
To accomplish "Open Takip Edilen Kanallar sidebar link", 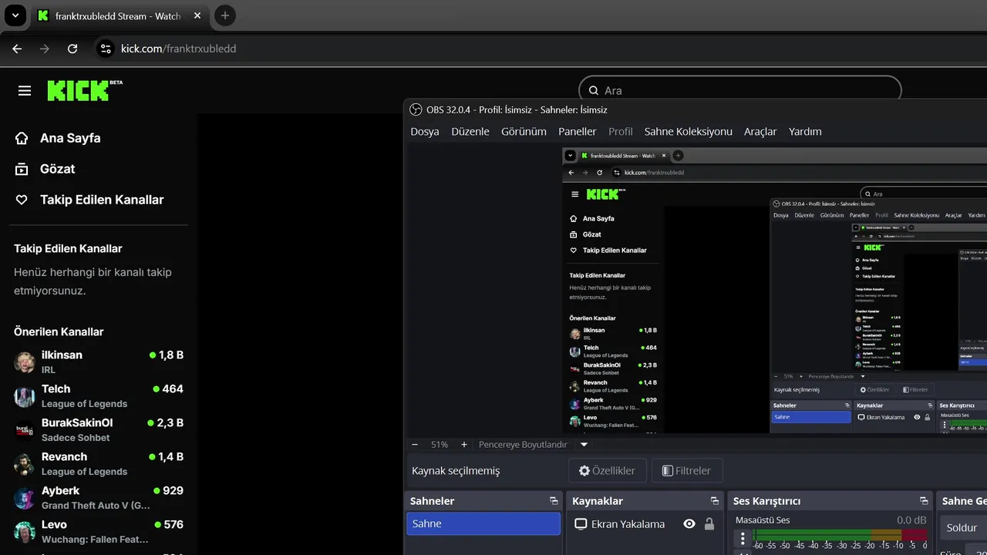I will point(102,200).
